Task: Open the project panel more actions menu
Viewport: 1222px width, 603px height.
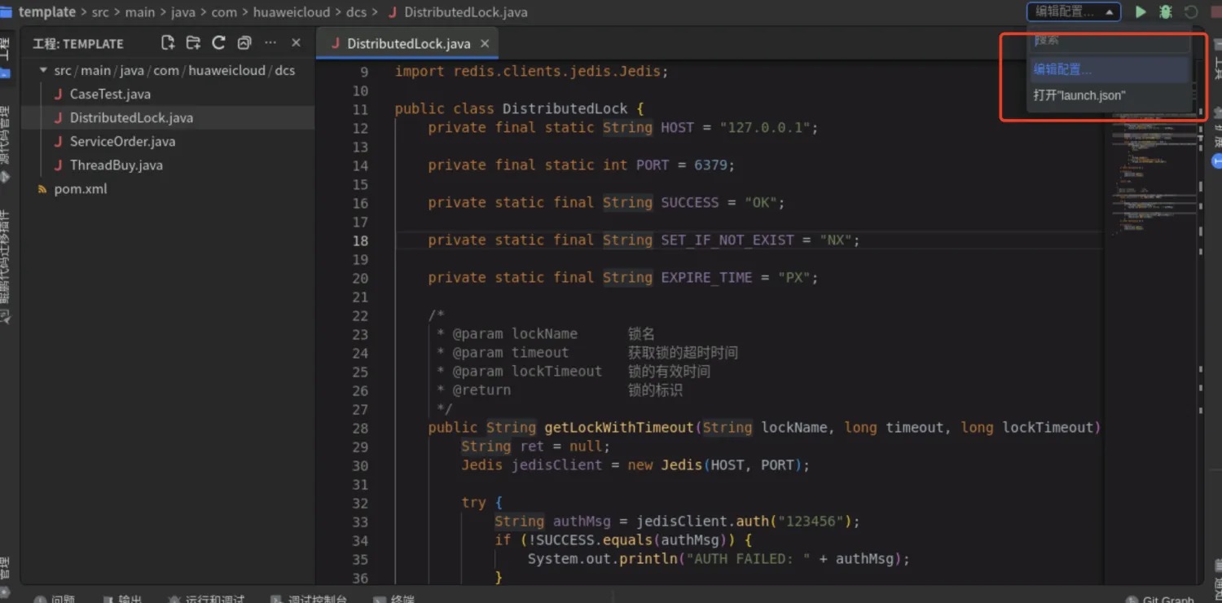Action: click(270, 43)
